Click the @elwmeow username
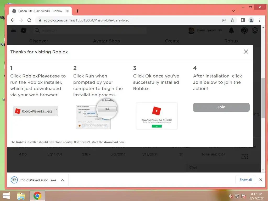268x201 pixels. (x=206, y=30)
